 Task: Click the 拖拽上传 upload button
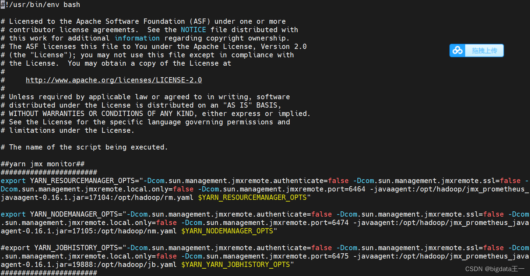(x=485, y=50)
